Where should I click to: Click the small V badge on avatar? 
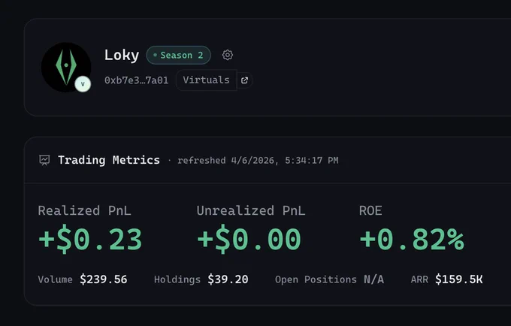(83, 84)
